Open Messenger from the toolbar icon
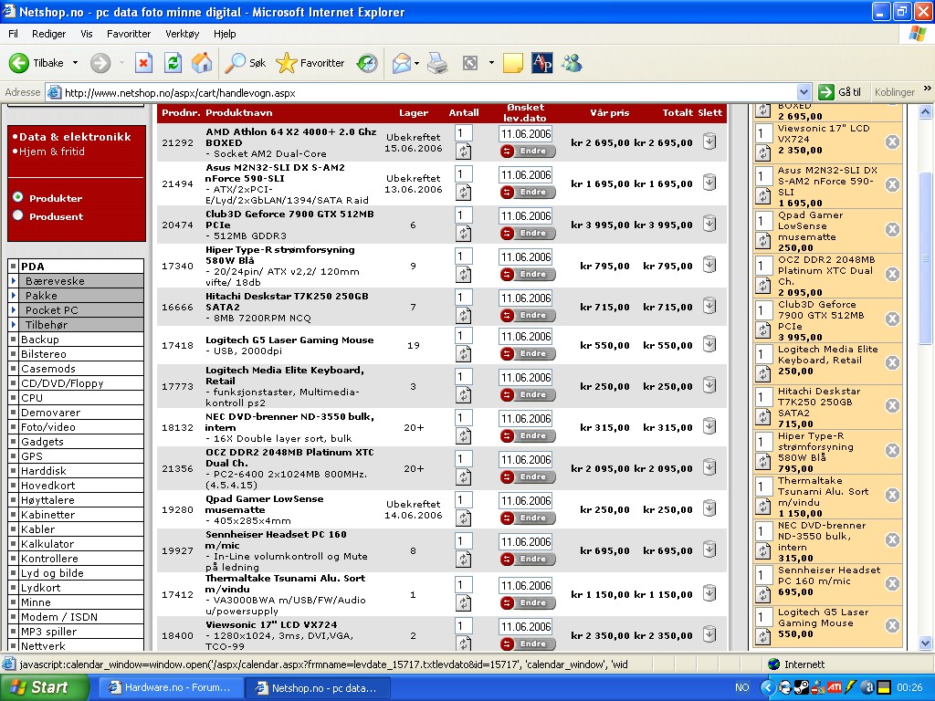Viewport: 935px width, 701px height. (x=572, y=63)
